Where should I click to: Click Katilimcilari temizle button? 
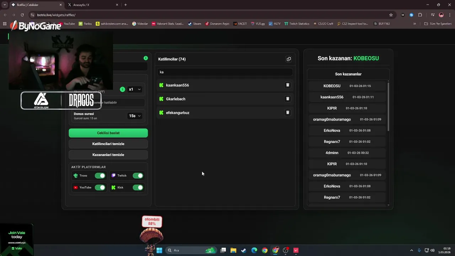click(x=108, y=144)
